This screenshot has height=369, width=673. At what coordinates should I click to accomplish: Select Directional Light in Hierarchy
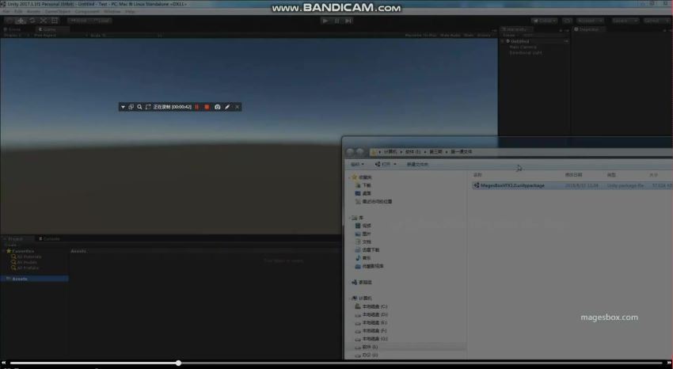coord(526,53)
